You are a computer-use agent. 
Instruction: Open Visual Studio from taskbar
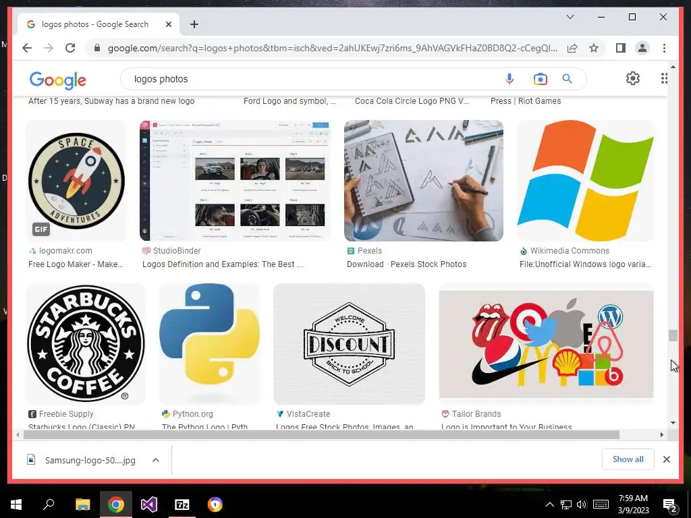click(x=149, y=505)
